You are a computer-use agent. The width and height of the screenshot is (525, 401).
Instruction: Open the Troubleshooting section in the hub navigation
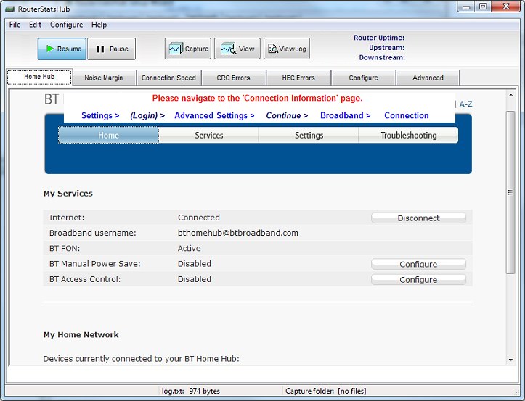click(x=408, y=135)
